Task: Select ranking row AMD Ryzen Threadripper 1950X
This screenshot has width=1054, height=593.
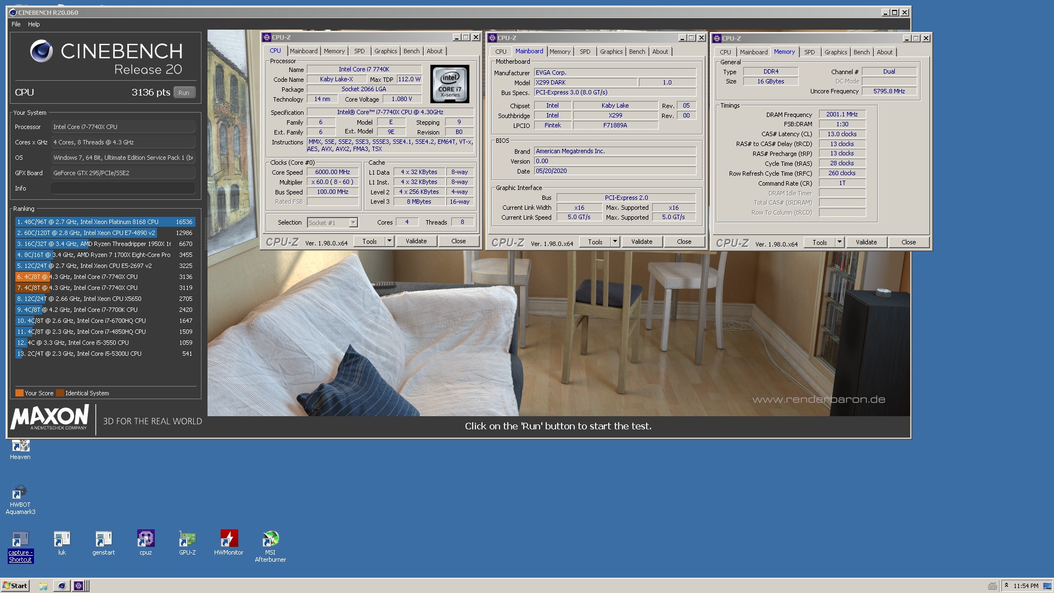Action: tap(105, 244)
